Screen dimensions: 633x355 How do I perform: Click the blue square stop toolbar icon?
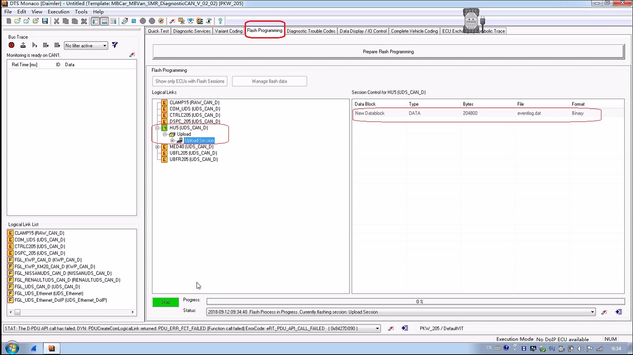133,21
